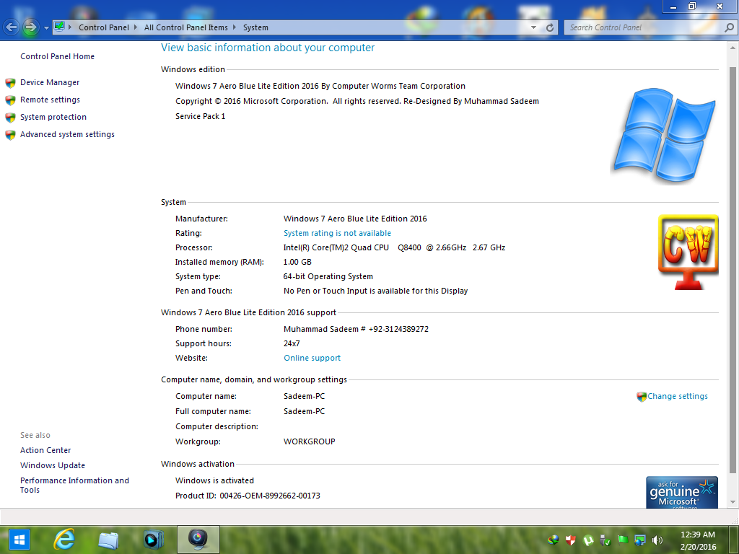Open the file explorer folder taskbar icon

[x=108, y=540]
